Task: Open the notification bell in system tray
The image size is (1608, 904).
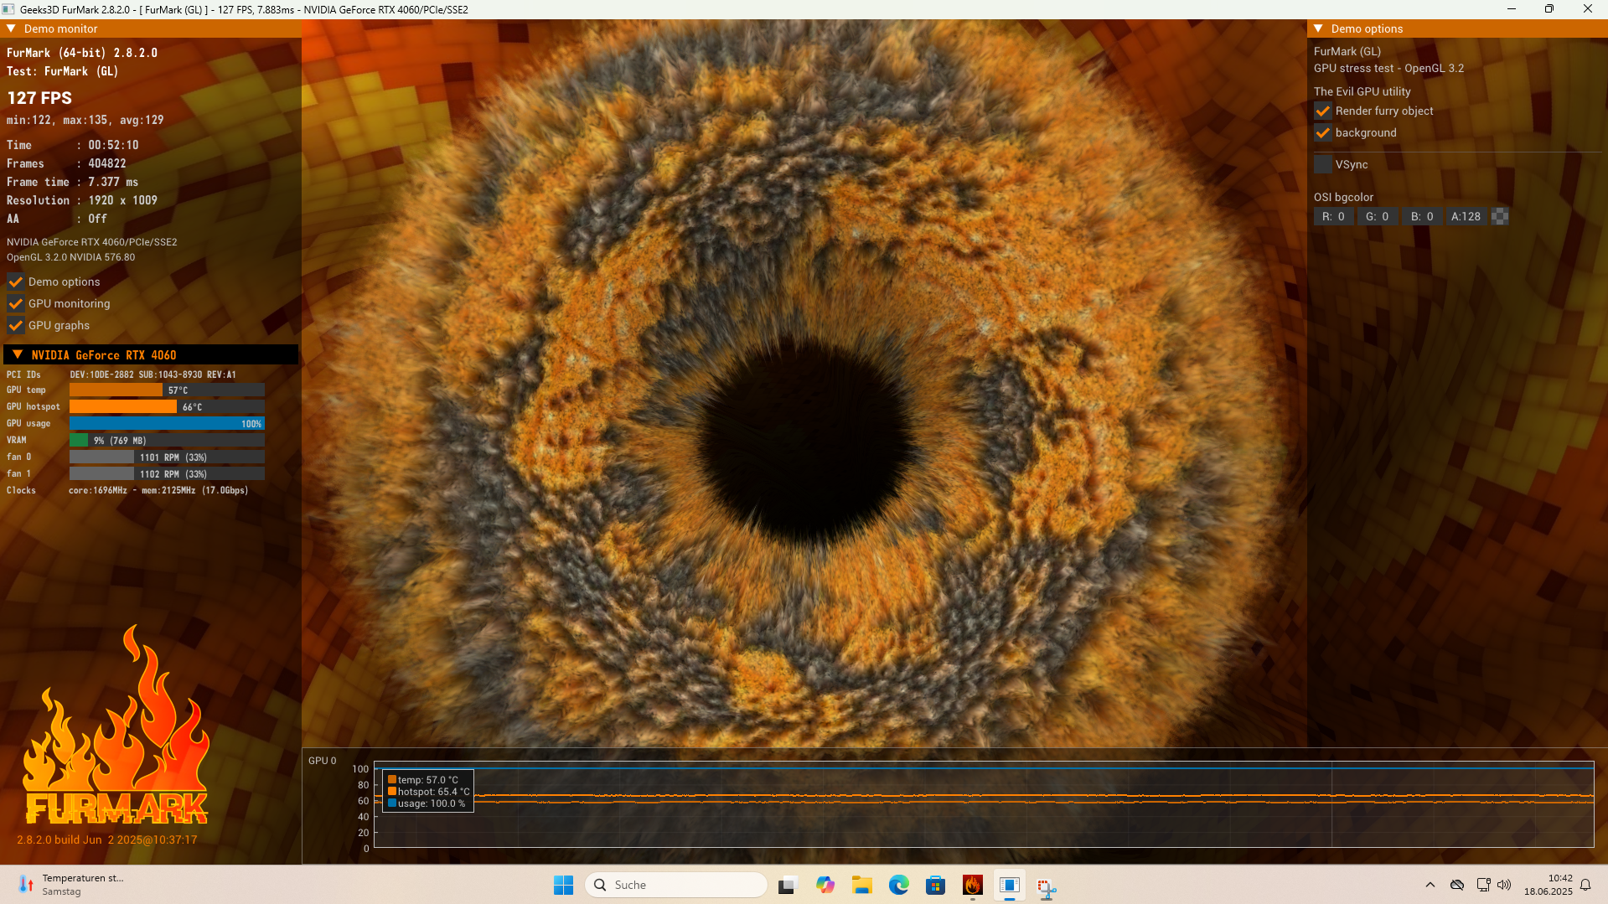Action: click(x=1585, y=885)
